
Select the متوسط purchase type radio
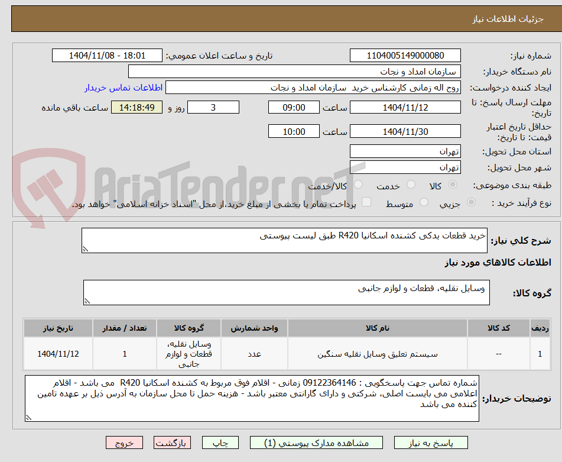tap(424, 202)
